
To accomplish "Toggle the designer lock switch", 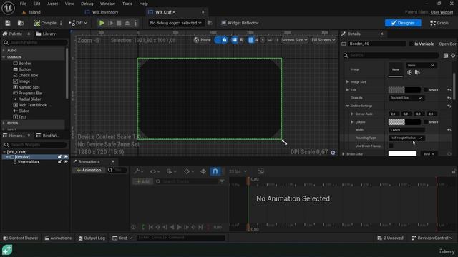I will click(x=221, y=40).
